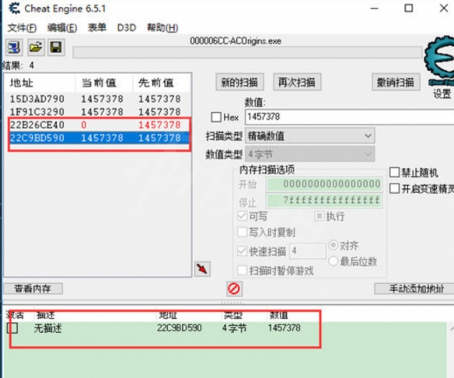Screen dimensions: 454x378
Task: Click the 手动添加地址 button
Action: coord(415,289)
